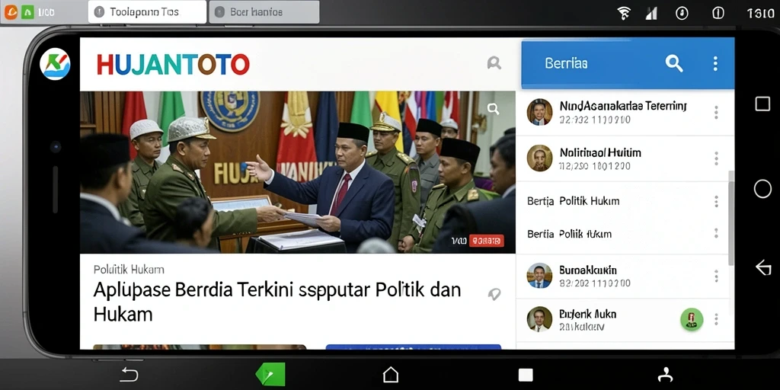Click the Poluitik Hukarn category label

tap(129, 270)
